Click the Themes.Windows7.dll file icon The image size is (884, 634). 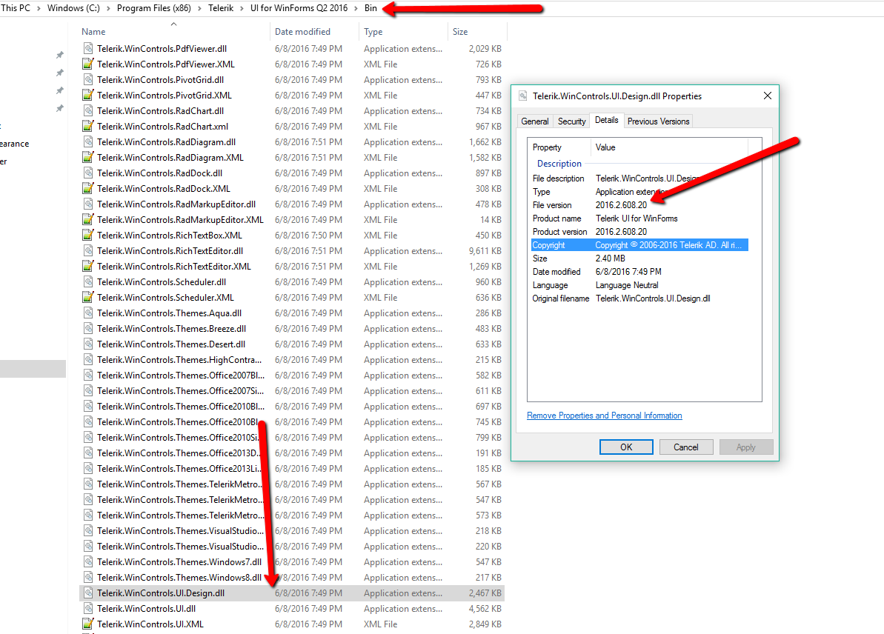click(x=88, y=562)
